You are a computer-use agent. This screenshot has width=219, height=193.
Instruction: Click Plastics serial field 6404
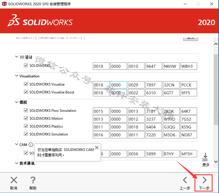(x=154, y=127)
